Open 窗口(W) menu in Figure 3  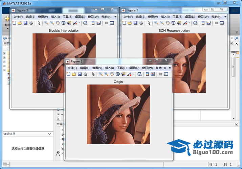[147, 68]
